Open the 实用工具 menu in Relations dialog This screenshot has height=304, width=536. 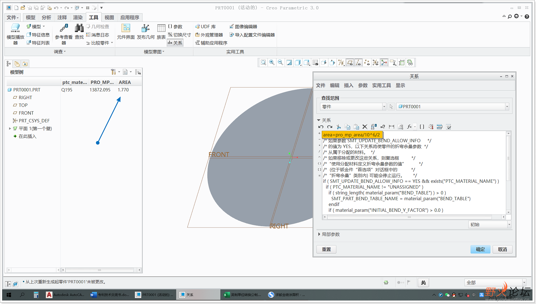381,85
